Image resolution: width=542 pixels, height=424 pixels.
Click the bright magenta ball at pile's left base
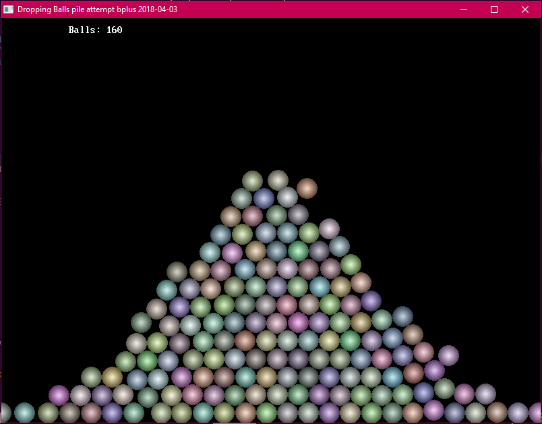pyautogui.click(x=59, y=395)
